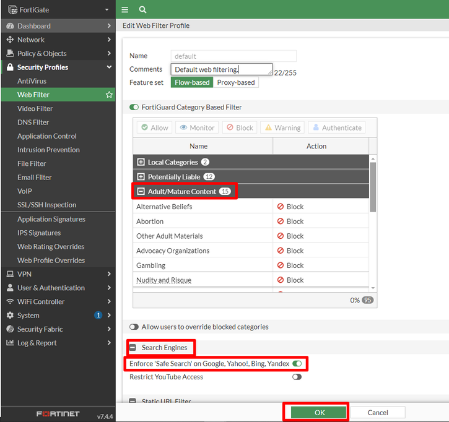Click the Security Fabric icon

[x=10, y=329]
